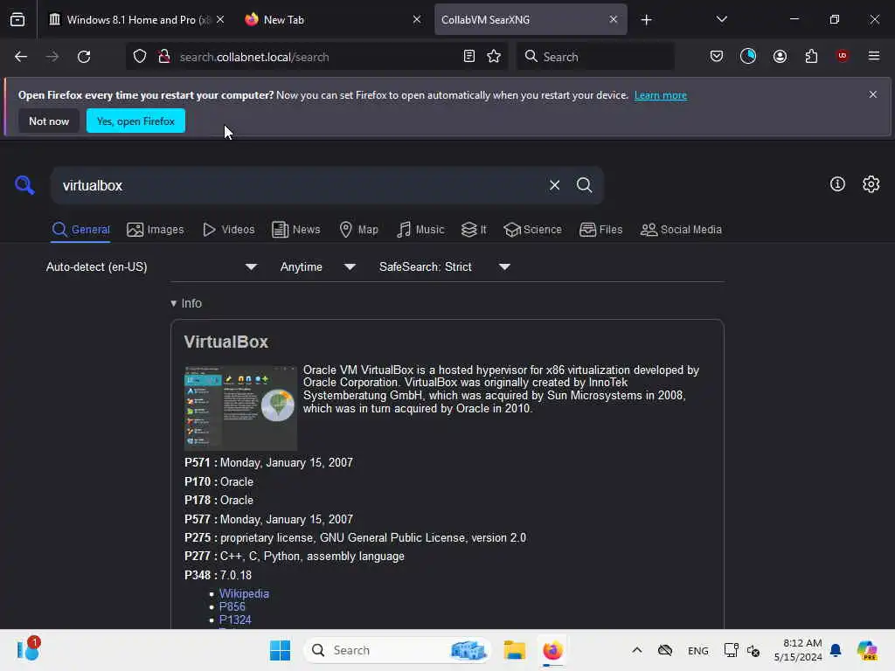
Task: Dismiss the Firefox startup notification bar
Action: click(x=873, y=94)
